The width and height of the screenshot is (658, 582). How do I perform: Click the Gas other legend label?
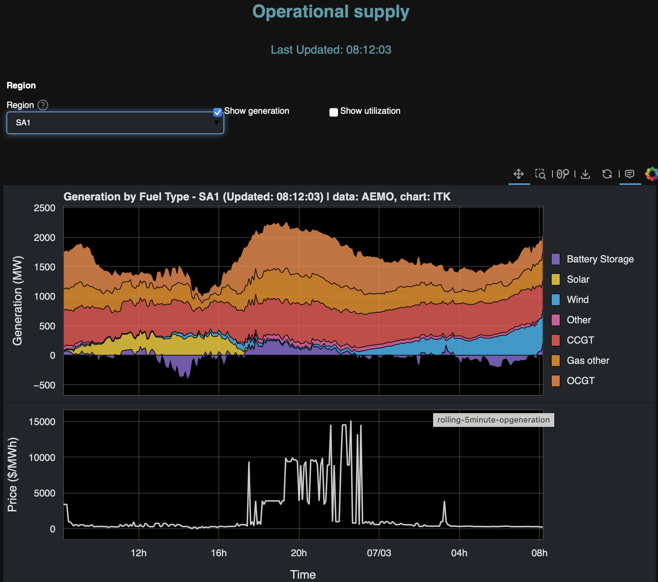coord(588,361)
